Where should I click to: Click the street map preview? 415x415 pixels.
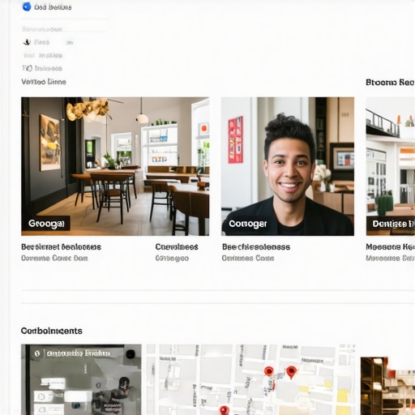click(x=251, y=379)
